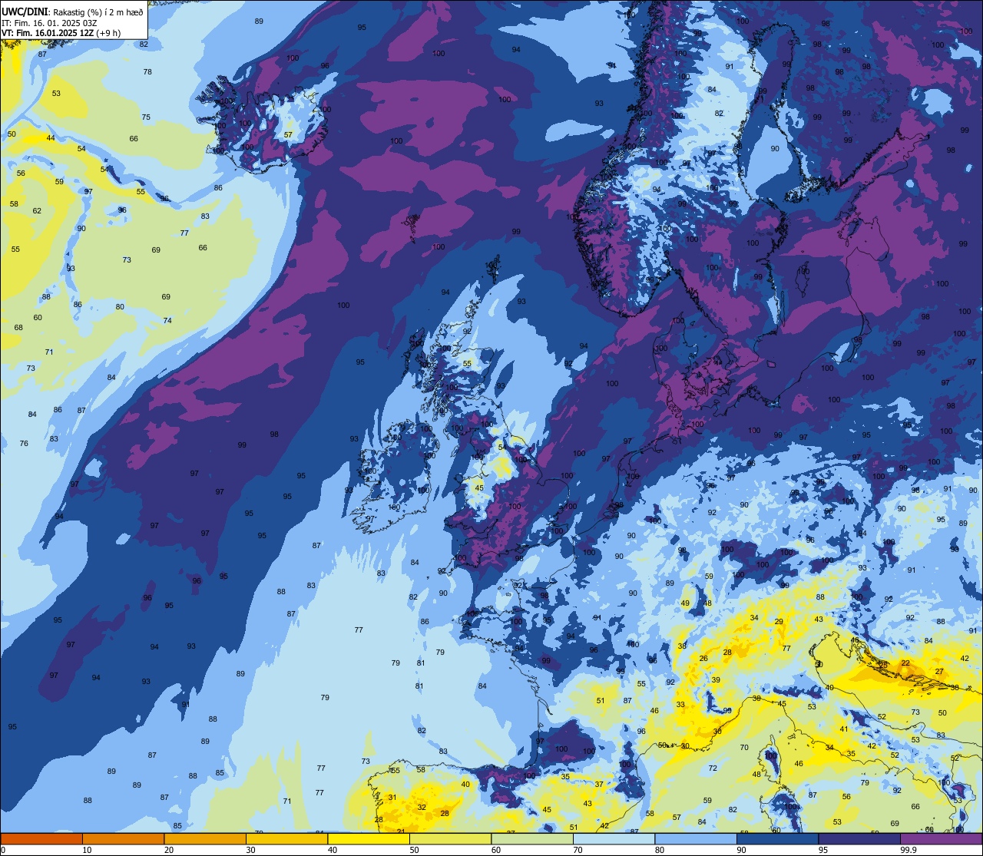The image size is (983, 856).
Task: Select the 60–70% light green legend segment
Action: coord(532,839)
